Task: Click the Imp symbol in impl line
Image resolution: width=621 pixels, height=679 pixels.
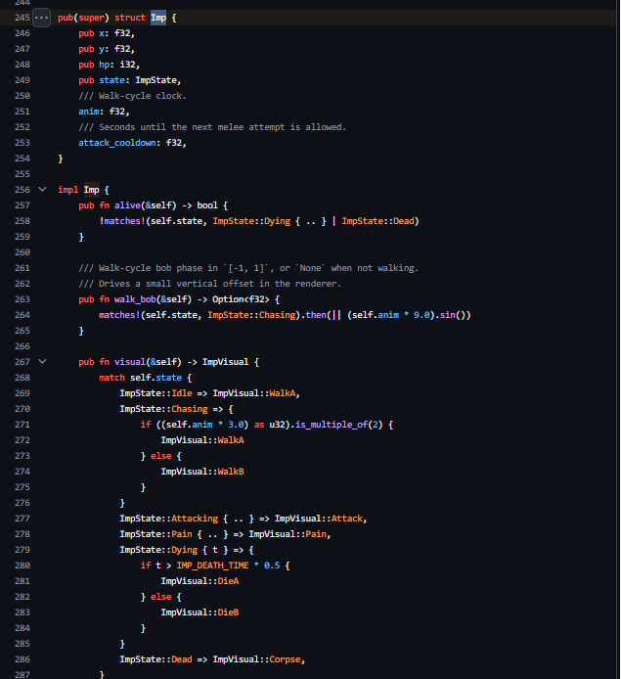Action: [91, 190]
